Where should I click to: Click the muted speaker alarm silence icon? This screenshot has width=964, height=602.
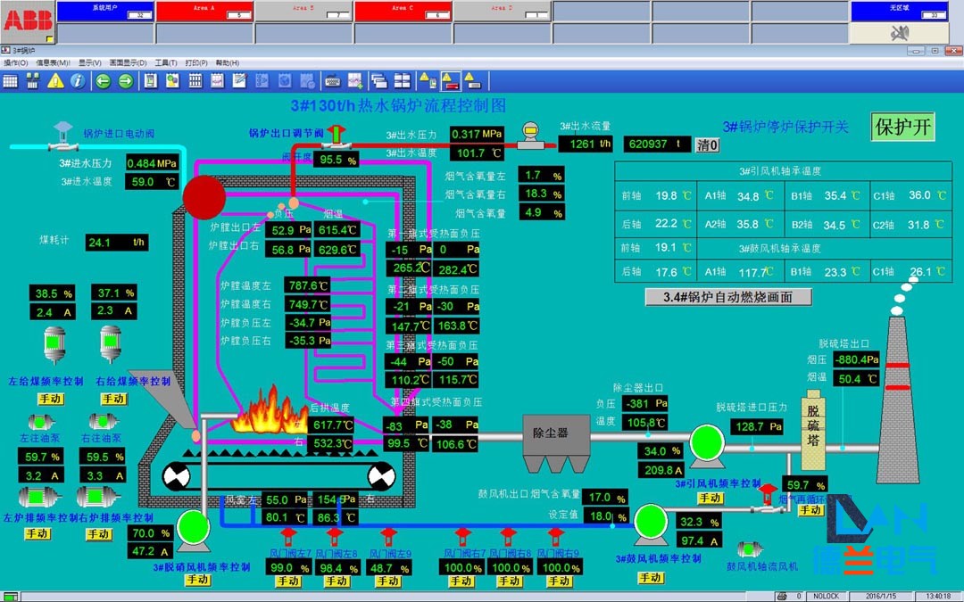pos(897,34)
